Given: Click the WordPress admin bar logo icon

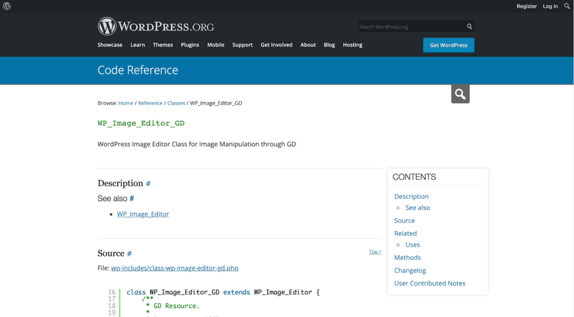Looking at the screenshot, I should click(x=7, y=6).
